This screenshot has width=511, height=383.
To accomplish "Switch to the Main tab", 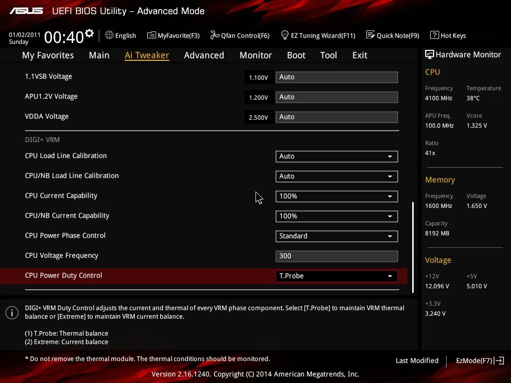I will (99, 55).
